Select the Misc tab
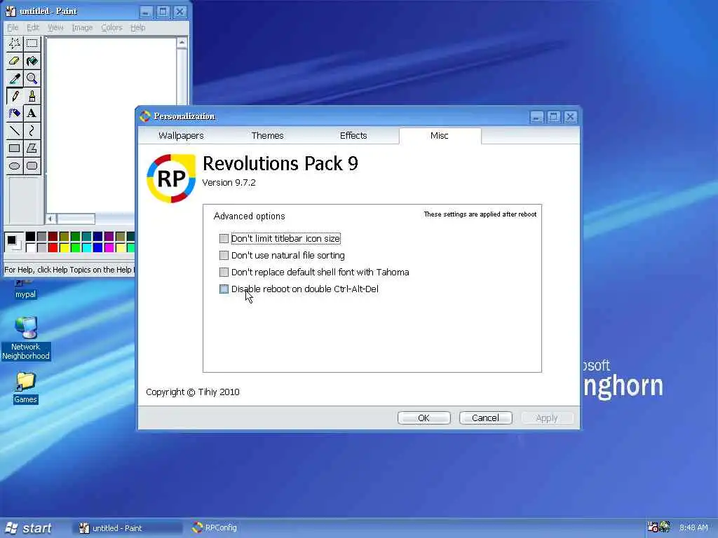Viewport: 718px width, 538px height. 440,135
